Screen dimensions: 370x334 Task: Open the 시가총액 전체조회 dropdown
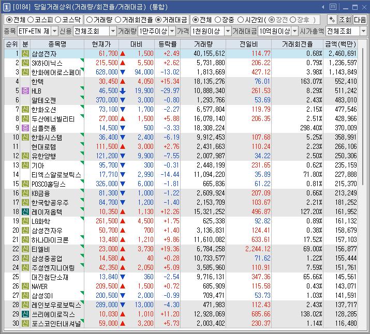[x=363, y=31]
